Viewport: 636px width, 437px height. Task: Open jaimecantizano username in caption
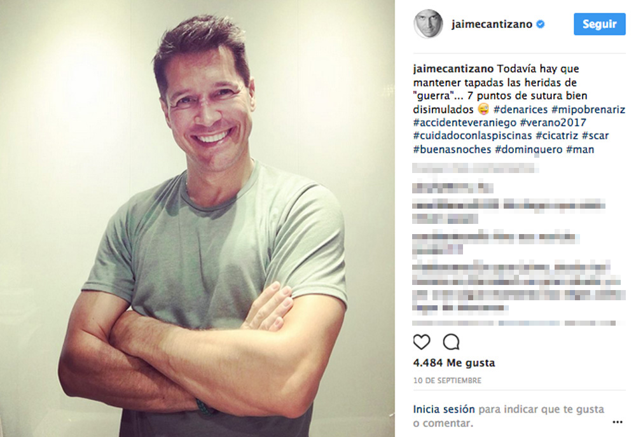point(453,69)
